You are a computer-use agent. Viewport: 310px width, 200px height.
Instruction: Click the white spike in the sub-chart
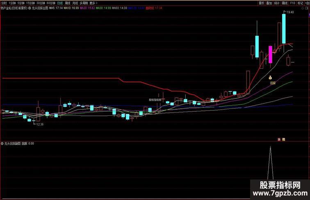270,163
